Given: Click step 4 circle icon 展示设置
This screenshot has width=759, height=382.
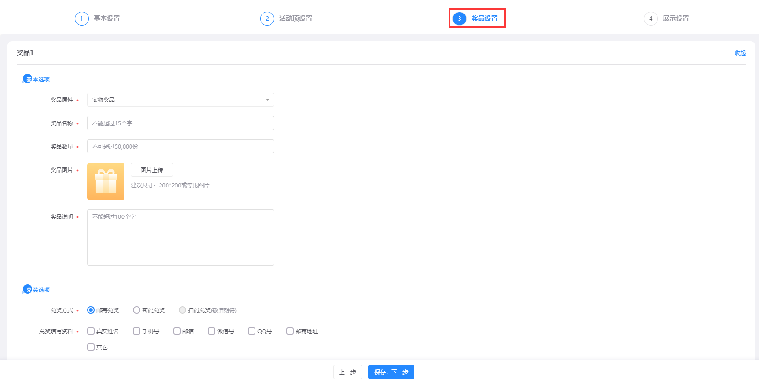Looking at the screenshot, I should point(650,19).
